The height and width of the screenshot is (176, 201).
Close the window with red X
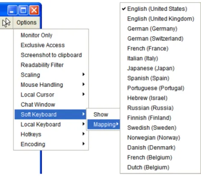(34, 10)
